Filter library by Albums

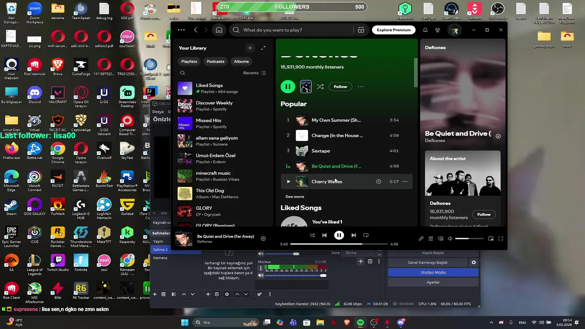coord(241,61)
